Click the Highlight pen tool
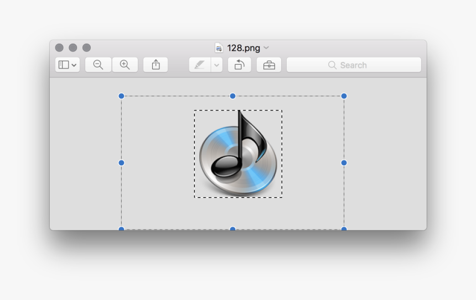The width and height of the screenshot is (476, 300). pos(200,65)
